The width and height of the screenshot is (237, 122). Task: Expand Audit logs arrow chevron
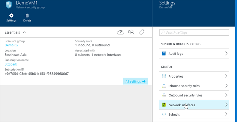(226, 53)
